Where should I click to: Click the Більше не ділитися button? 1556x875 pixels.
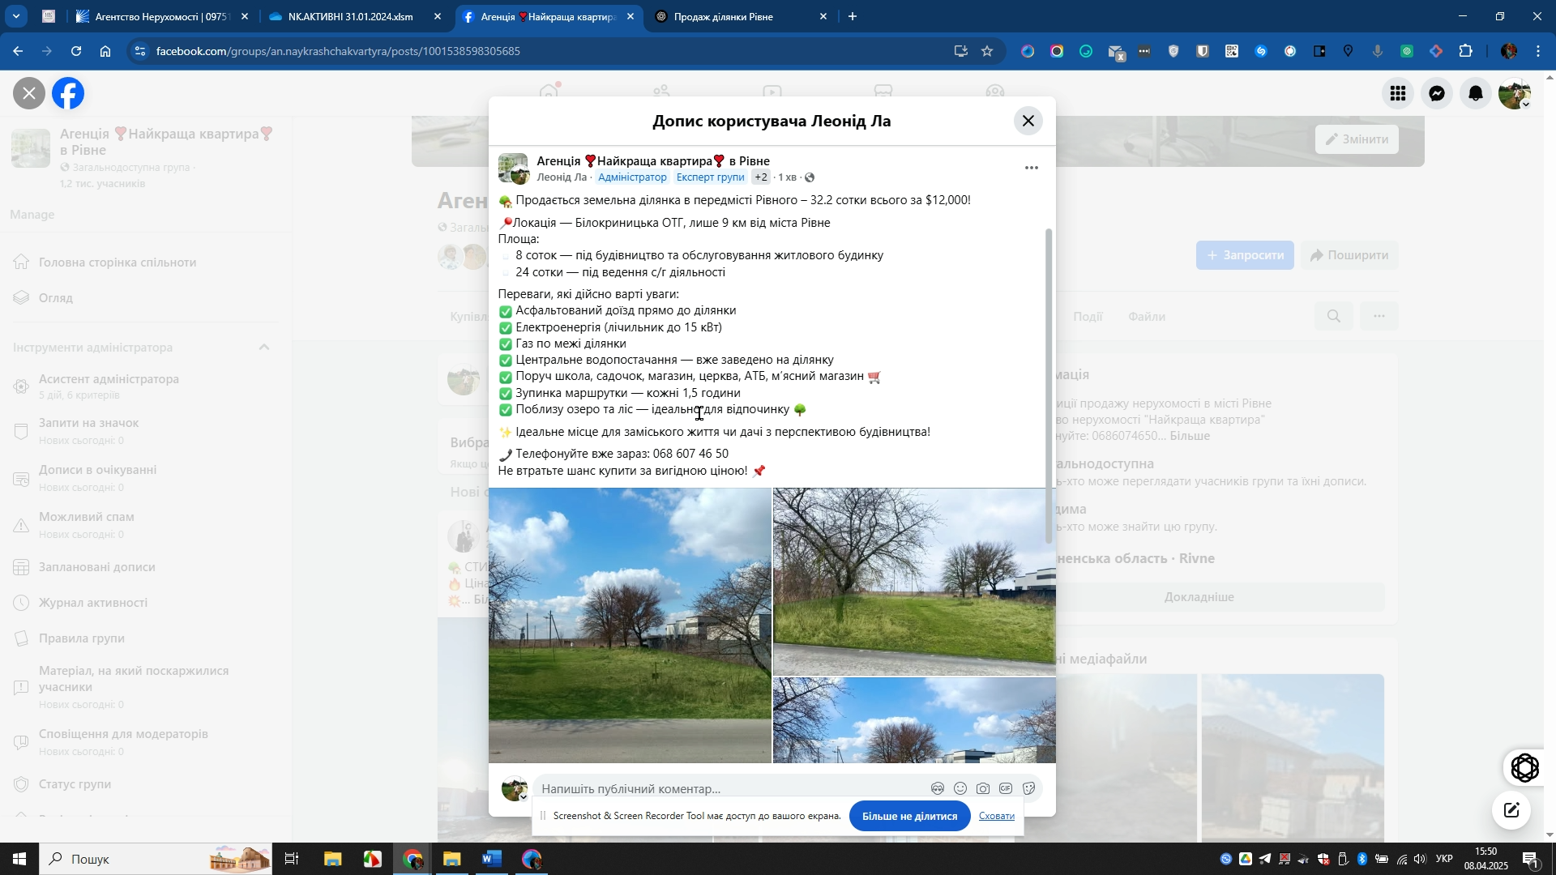point(909,817)
